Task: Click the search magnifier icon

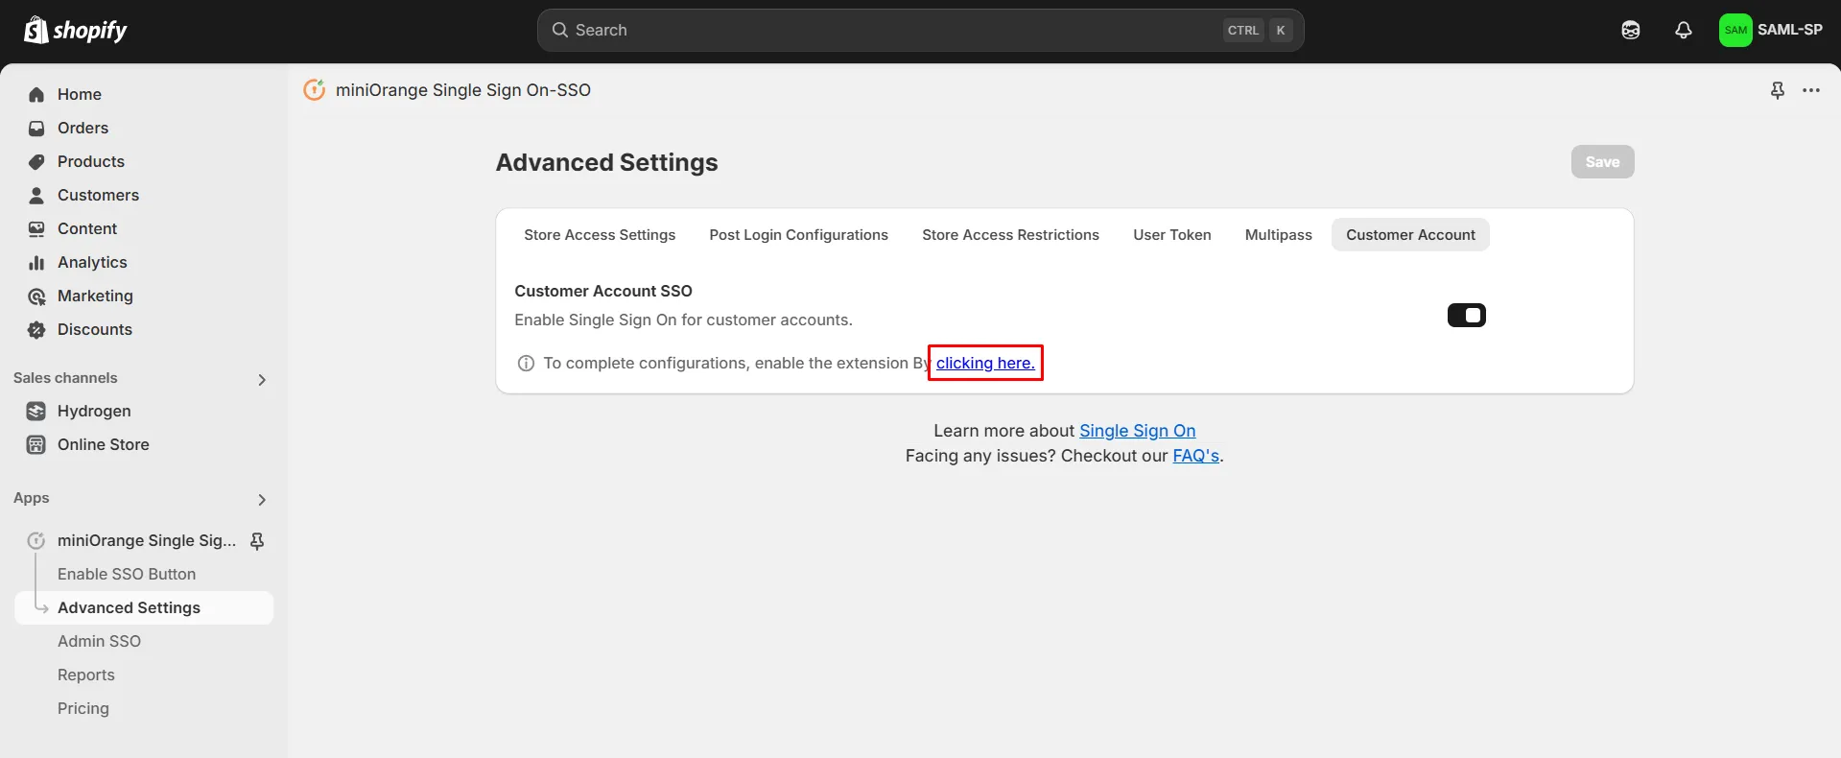Action: click(560, 30)
